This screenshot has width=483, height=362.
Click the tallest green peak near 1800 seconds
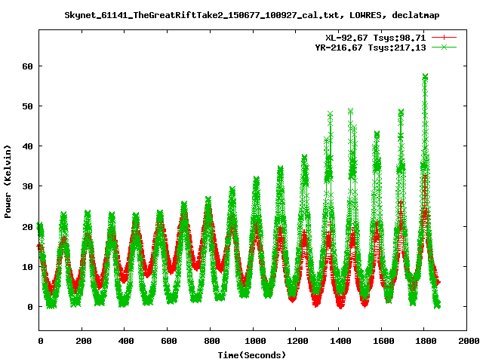pos(425,77)
